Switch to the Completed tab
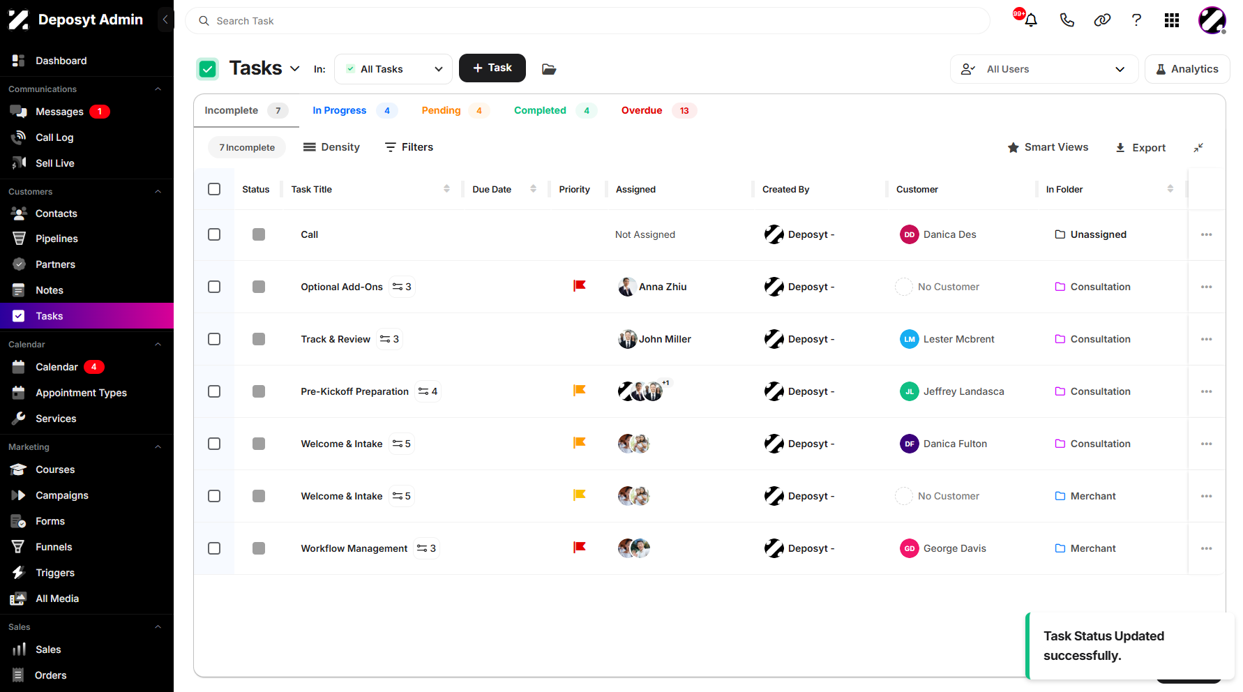1243x692 pixels. (555, 110)
